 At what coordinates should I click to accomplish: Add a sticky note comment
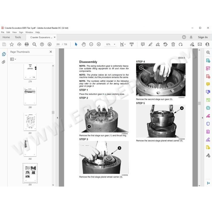tap(143, 44)
